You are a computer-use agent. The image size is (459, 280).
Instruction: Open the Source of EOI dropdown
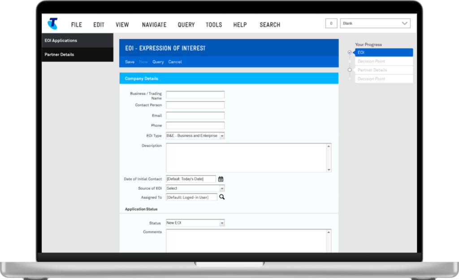pos(222,189)
